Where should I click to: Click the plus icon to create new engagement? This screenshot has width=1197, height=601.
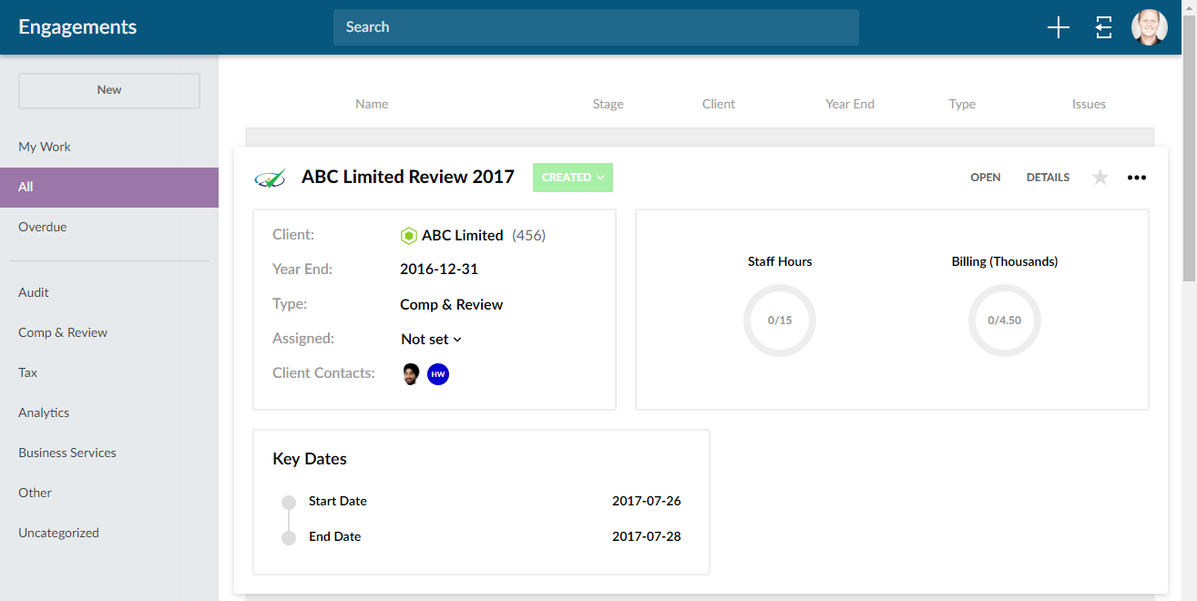coord(1058,27)
